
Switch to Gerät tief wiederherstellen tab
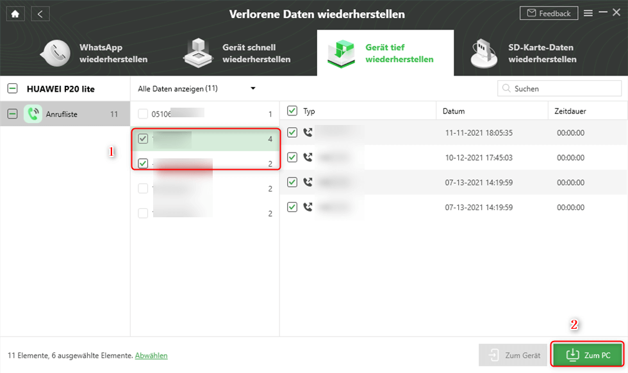(385, 53)
